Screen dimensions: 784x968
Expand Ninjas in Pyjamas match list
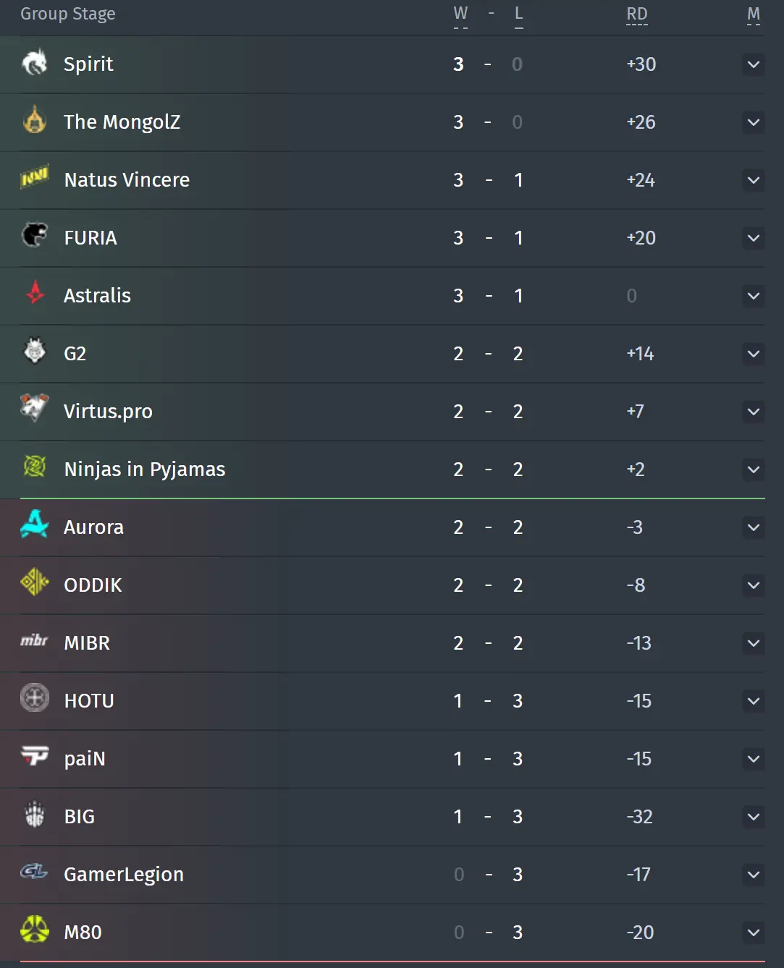coord(754,470)
